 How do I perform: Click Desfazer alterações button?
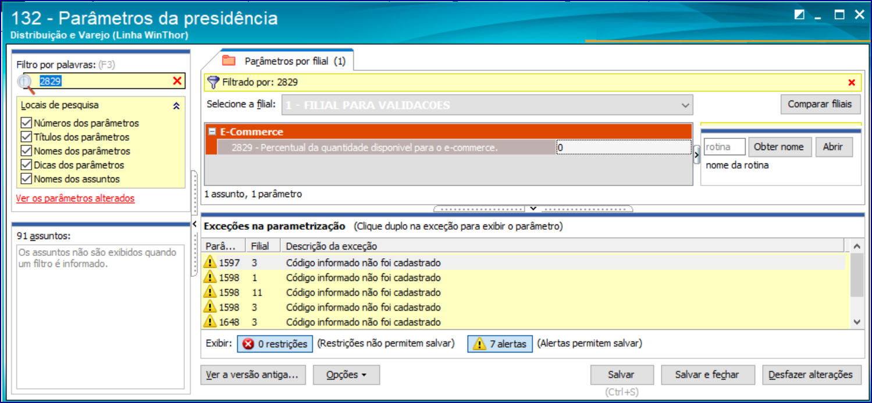click(810, 375)
